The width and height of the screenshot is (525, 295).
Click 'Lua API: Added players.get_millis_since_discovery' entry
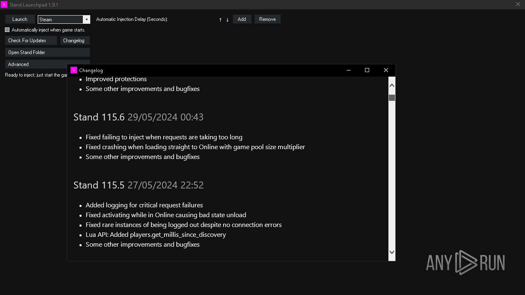(x=156, y=235)
